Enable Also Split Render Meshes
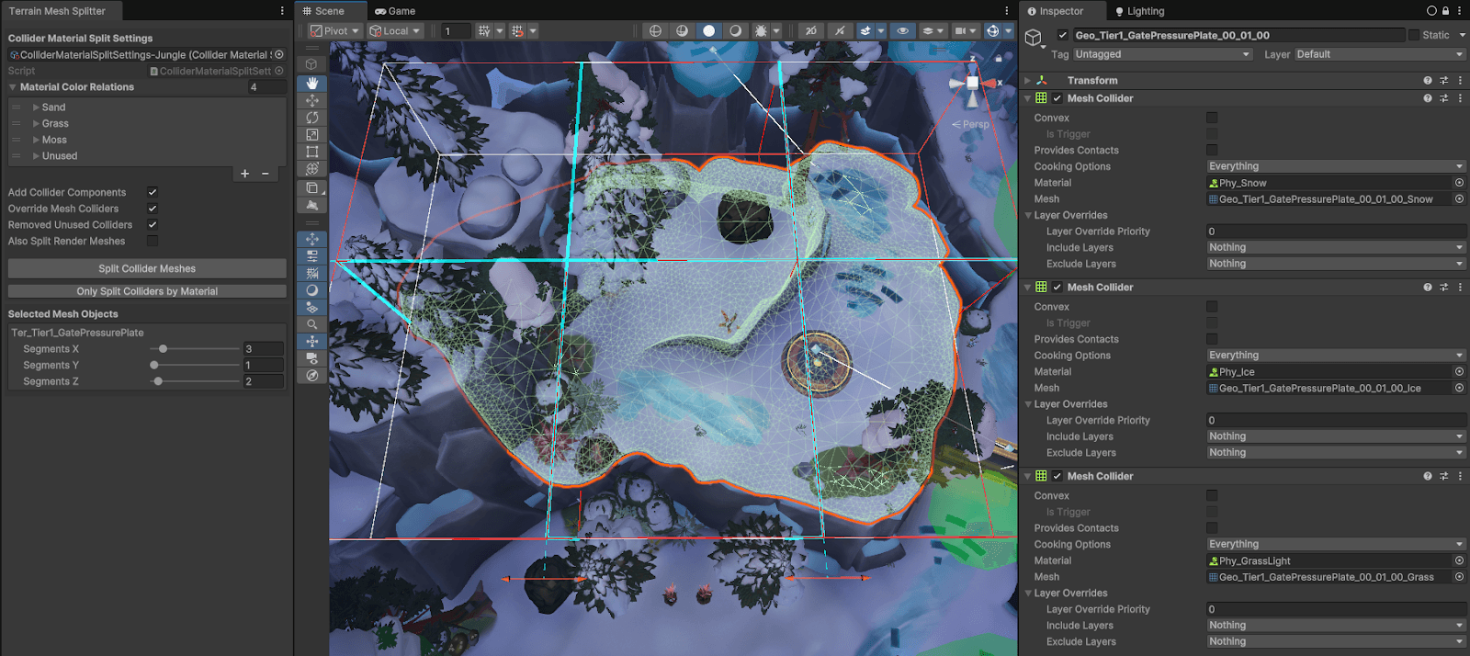The image size is (1470, 656). pyautogui.click(x=153, y=242)
